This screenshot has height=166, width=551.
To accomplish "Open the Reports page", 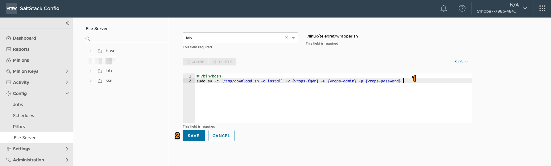I will (x=21, y=49).
